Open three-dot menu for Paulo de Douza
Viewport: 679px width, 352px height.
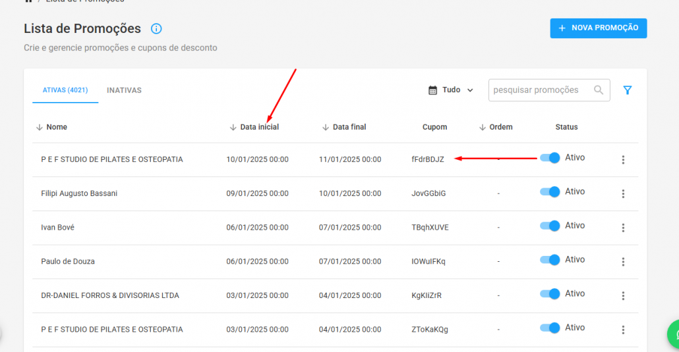click(623, 262)
